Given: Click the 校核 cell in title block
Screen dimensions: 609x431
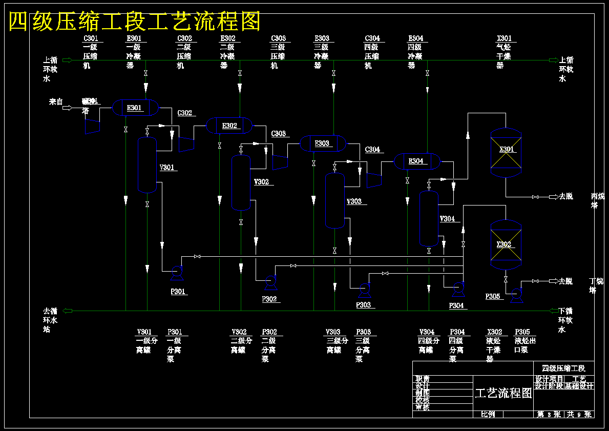Looking at the screenshot, I should tap(443, 400).
